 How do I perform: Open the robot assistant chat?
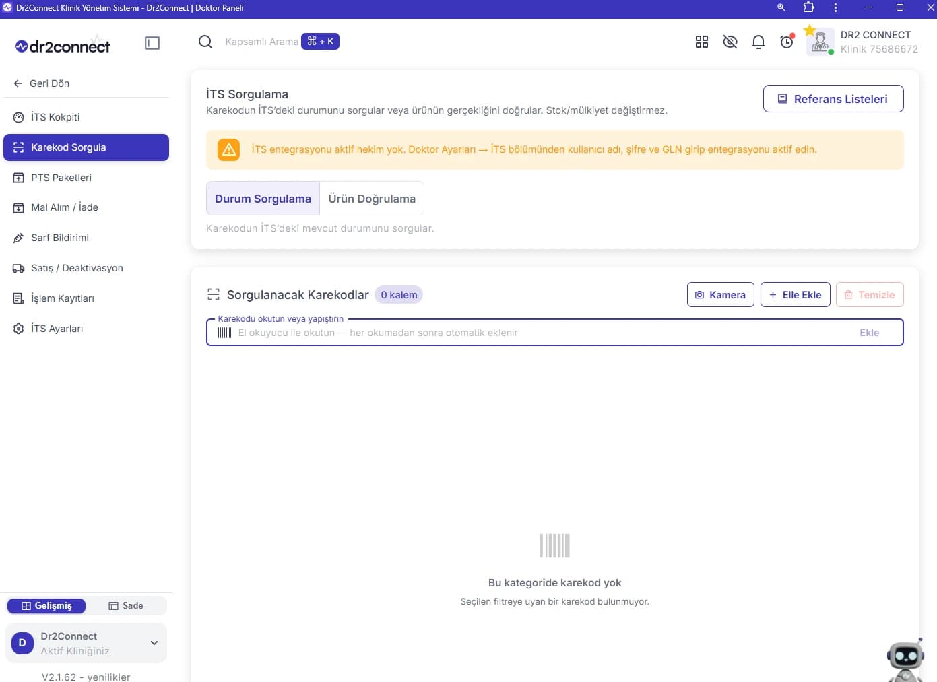(x=906, y=660)
